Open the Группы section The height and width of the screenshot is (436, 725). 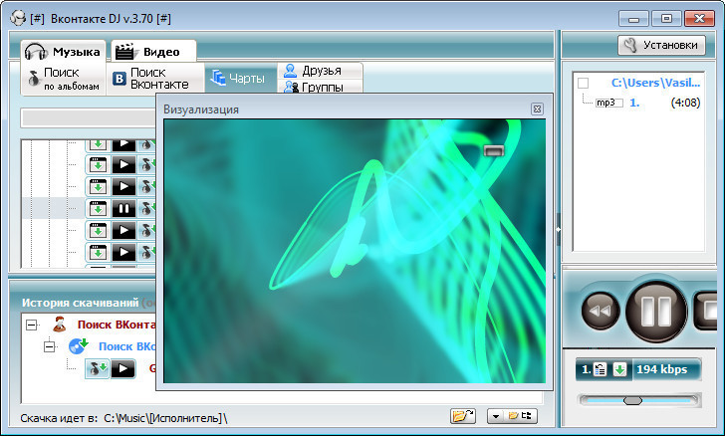320,87
